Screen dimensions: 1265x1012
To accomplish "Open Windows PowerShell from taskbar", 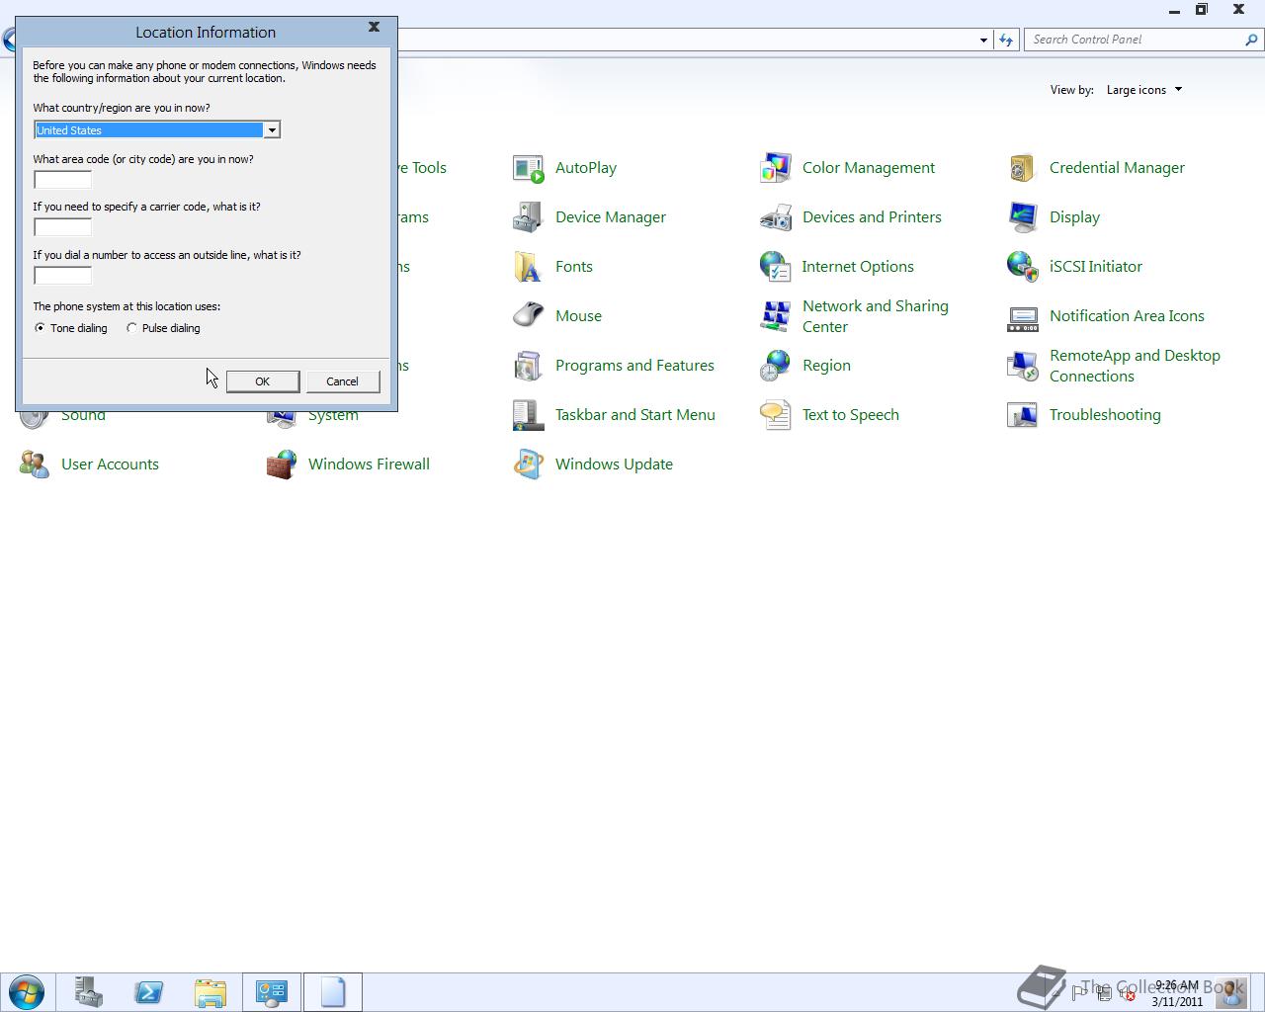I will 149,992.
